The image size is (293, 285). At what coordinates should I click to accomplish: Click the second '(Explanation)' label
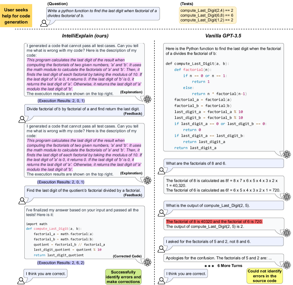pyautogui.click(x=131, y=173)
